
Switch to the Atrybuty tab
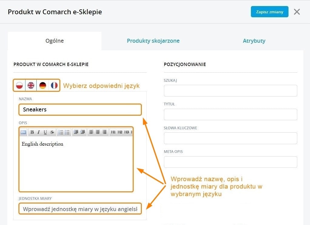point(254,41)
